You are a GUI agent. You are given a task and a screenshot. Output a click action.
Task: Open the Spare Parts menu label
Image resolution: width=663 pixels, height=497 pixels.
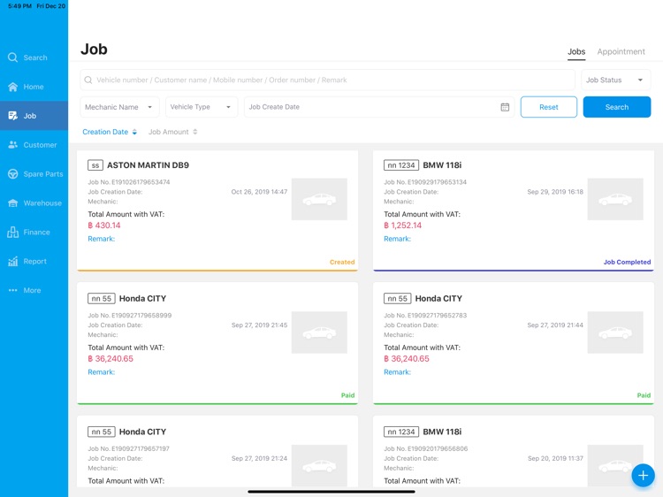pyautogui.click(x=43, y=174)
